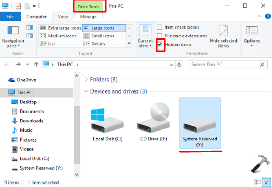Open Documents in navigation pane
272x187 pixels.
[x=28, y=111]
